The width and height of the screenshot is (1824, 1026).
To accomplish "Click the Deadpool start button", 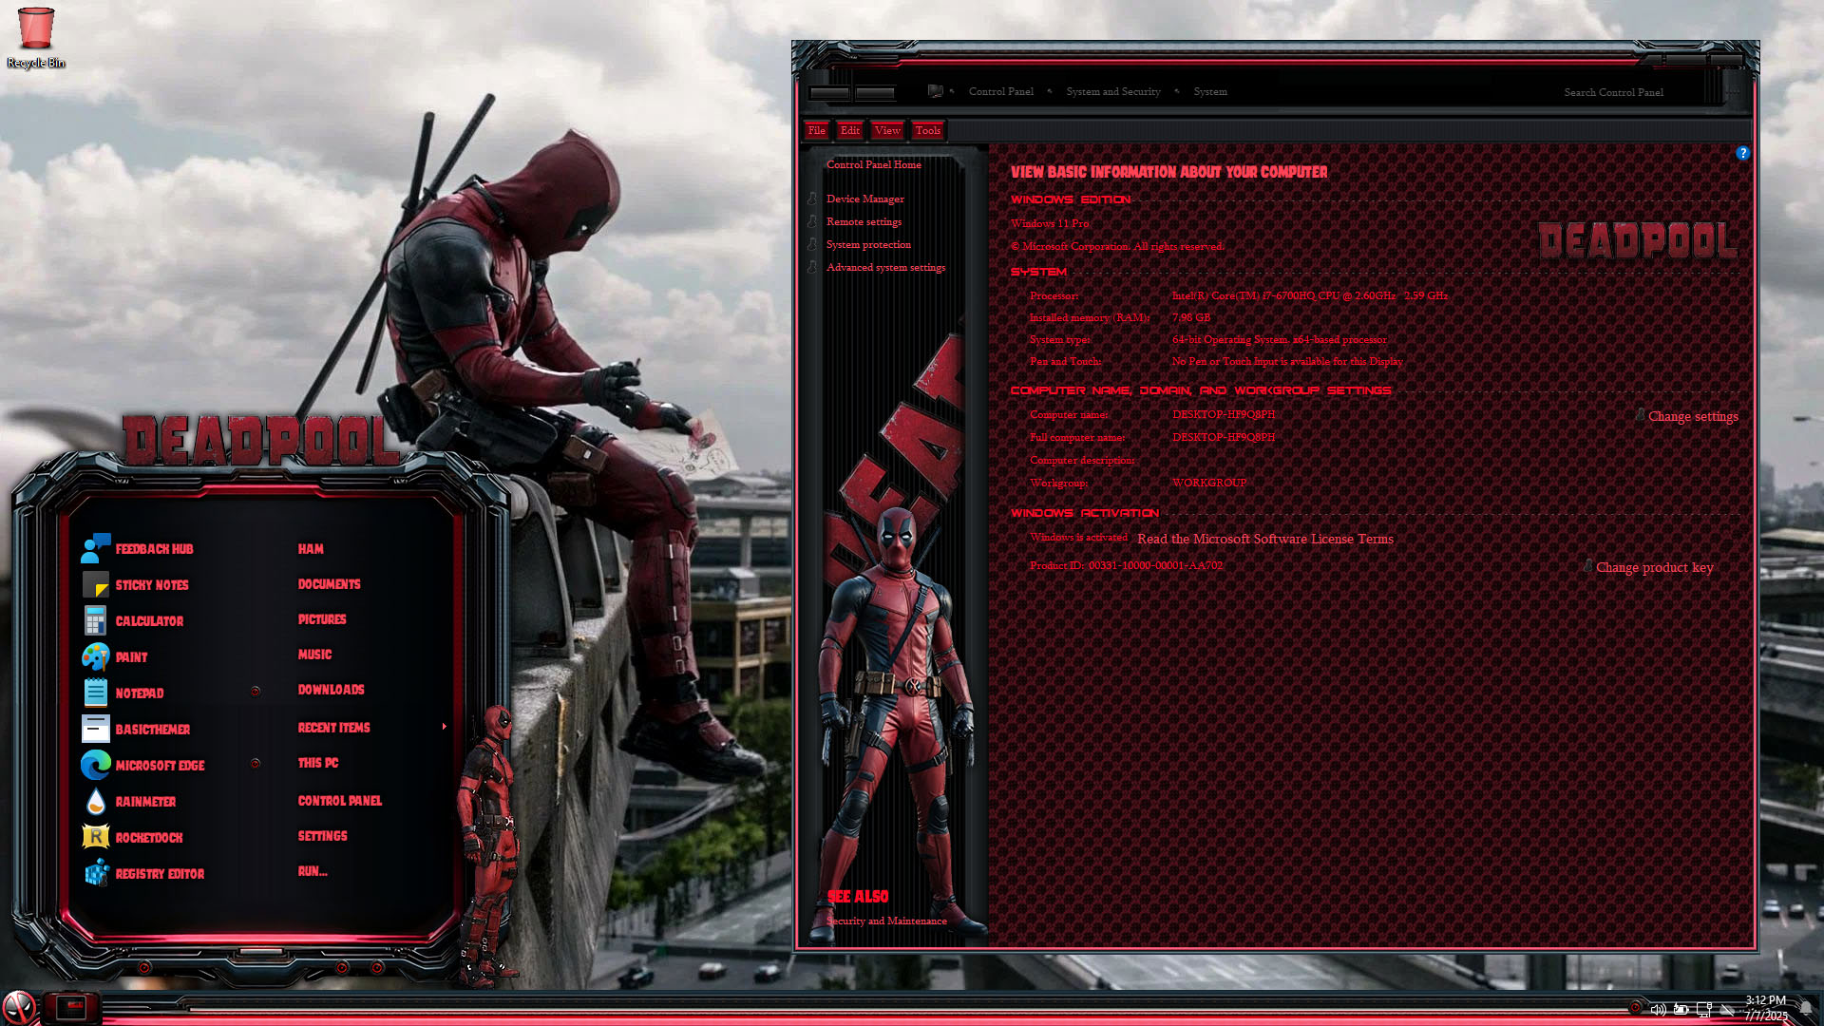I will [19, 1007].
